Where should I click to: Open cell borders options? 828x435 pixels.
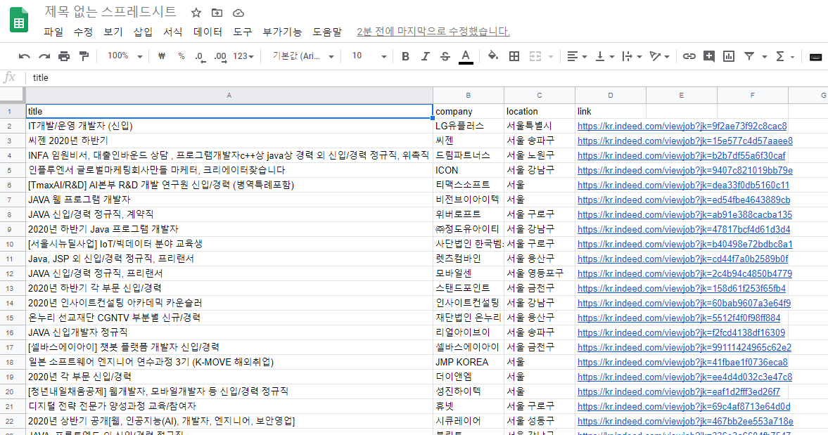[514, 56]
